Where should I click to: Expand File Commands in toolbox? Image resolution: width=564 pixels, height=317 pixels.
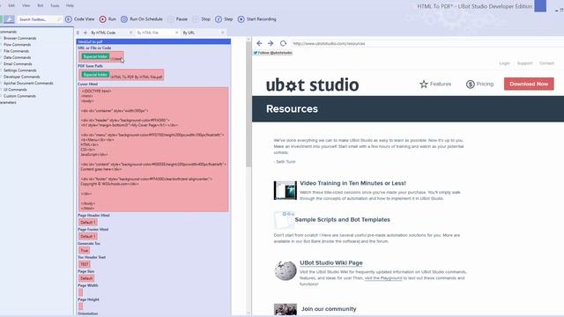pyautogui.click(x=16, y=51)
